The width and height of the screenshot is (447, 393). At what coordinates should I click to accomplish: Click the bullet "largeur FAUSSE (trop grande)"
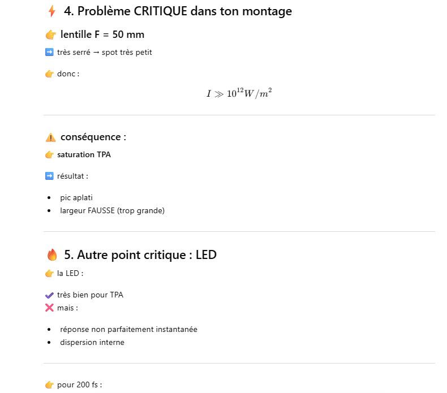click(x=112, y=211)
